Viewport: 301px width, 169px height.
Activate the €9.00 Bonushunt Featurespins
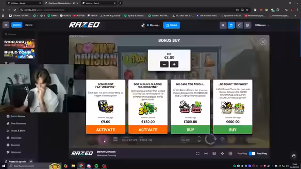tap(105, 130)
